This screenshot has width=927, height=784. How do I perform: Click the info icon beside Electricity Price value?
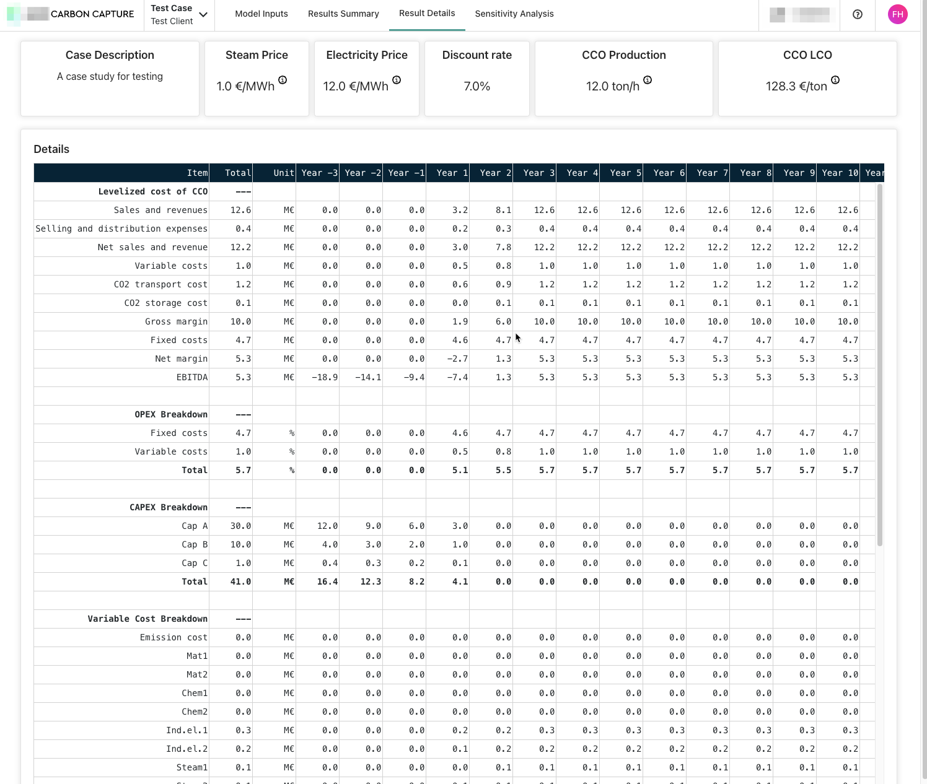pyautogui.click(x=397, y=80)
